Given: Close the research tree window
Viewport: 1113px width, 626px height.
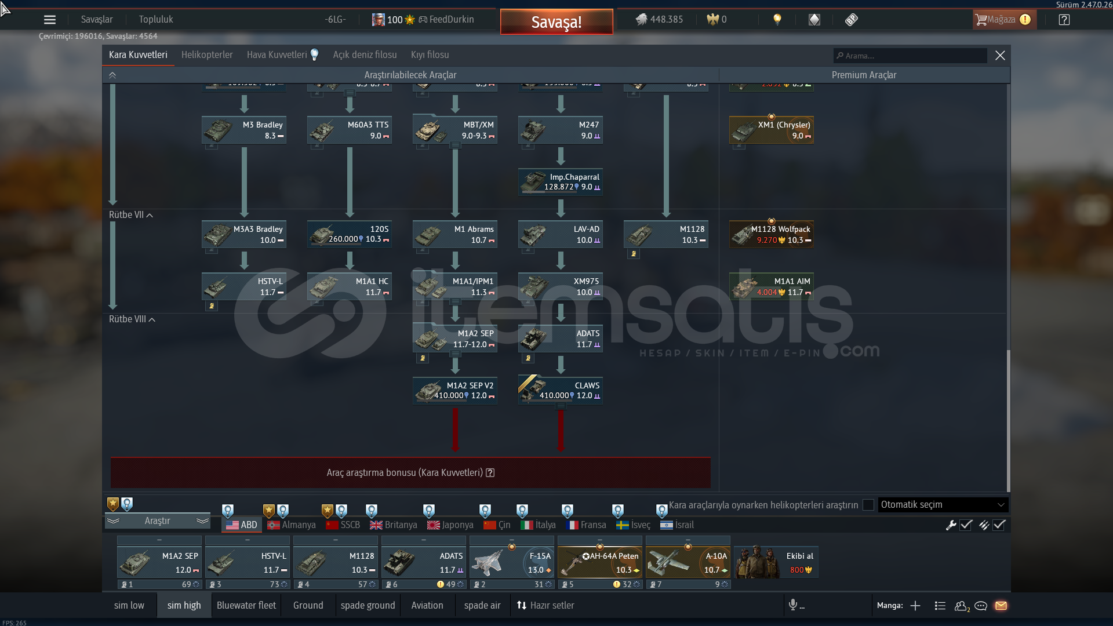Looking at the screenshot, I should pyautogui.click(x=1000, y=56).
